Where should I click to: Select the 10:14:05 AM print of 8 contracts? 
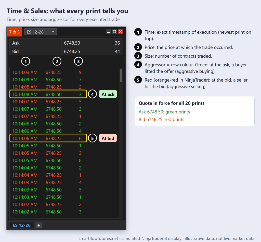tap(47, 160)
